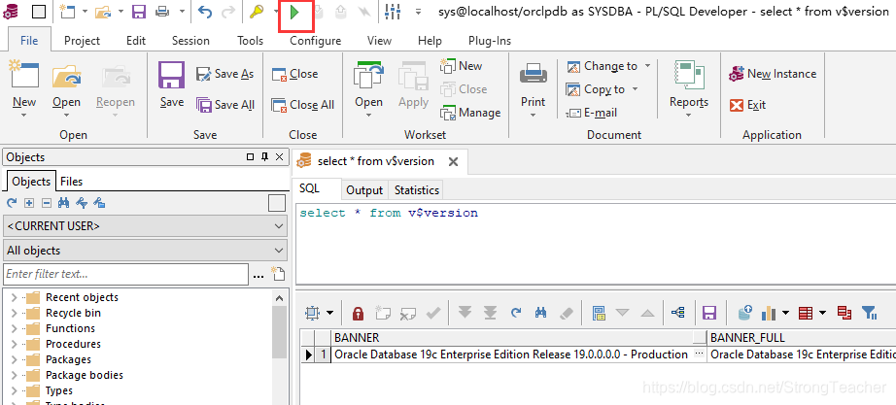The image size is (896, 405).
Task: Click binoculars Find icon in Objects panel
Action: click(x=64, y=203)
